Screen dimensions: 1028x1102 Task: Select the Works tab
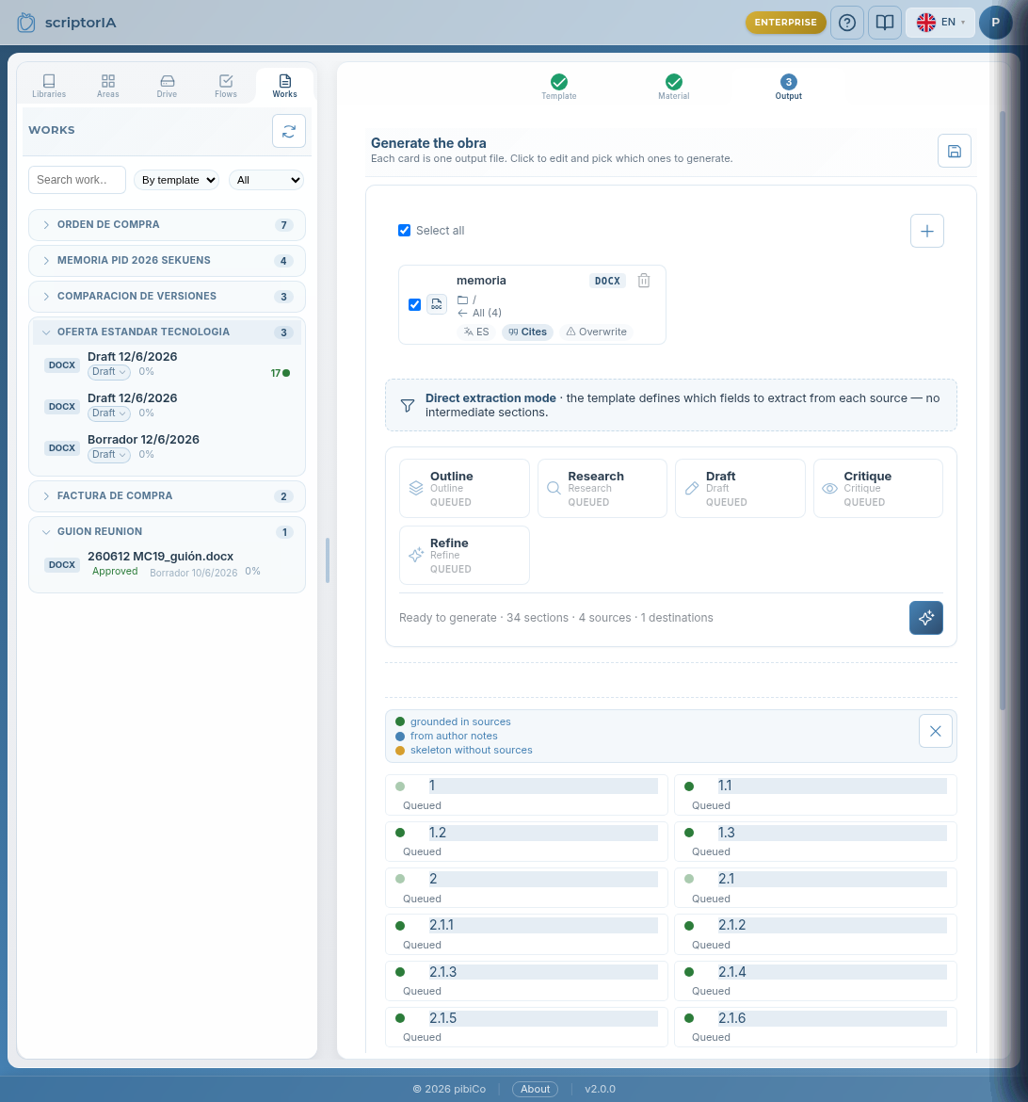[x=284, y=86]
